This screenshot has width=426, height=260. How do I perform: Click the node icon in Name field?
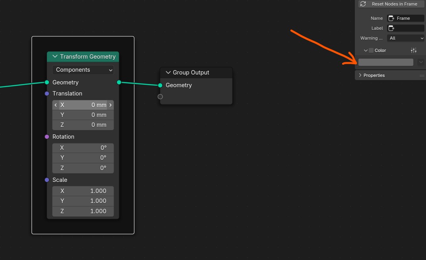tap(391, 18)
